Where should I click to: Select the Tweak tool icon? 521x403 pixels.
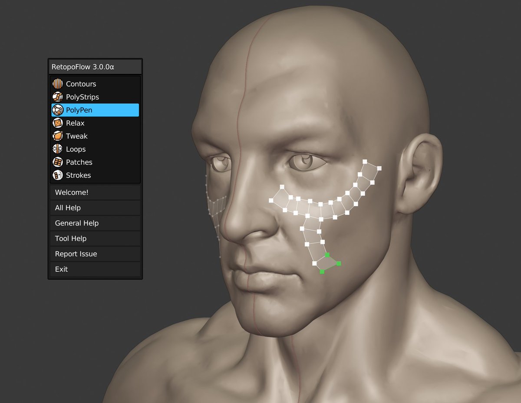(x=58, y=136)
